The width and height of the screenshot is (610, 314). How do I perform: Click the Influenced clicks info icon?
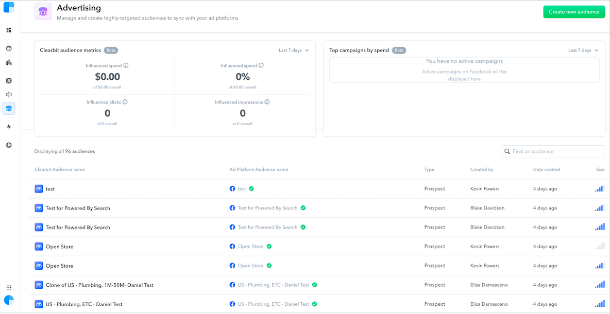pyautogui.click(x=125, y=102)
